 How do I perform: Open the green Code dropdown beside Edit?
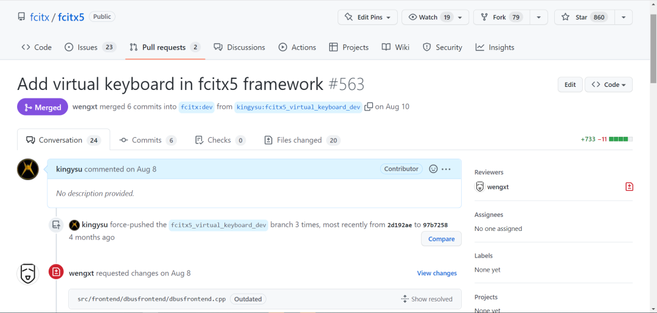pyautogui.click(x=608, y=84)
